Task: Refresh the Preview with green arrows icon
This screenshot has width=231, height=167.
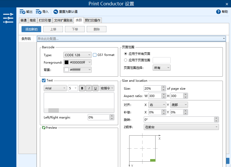Action: point(43,128)
